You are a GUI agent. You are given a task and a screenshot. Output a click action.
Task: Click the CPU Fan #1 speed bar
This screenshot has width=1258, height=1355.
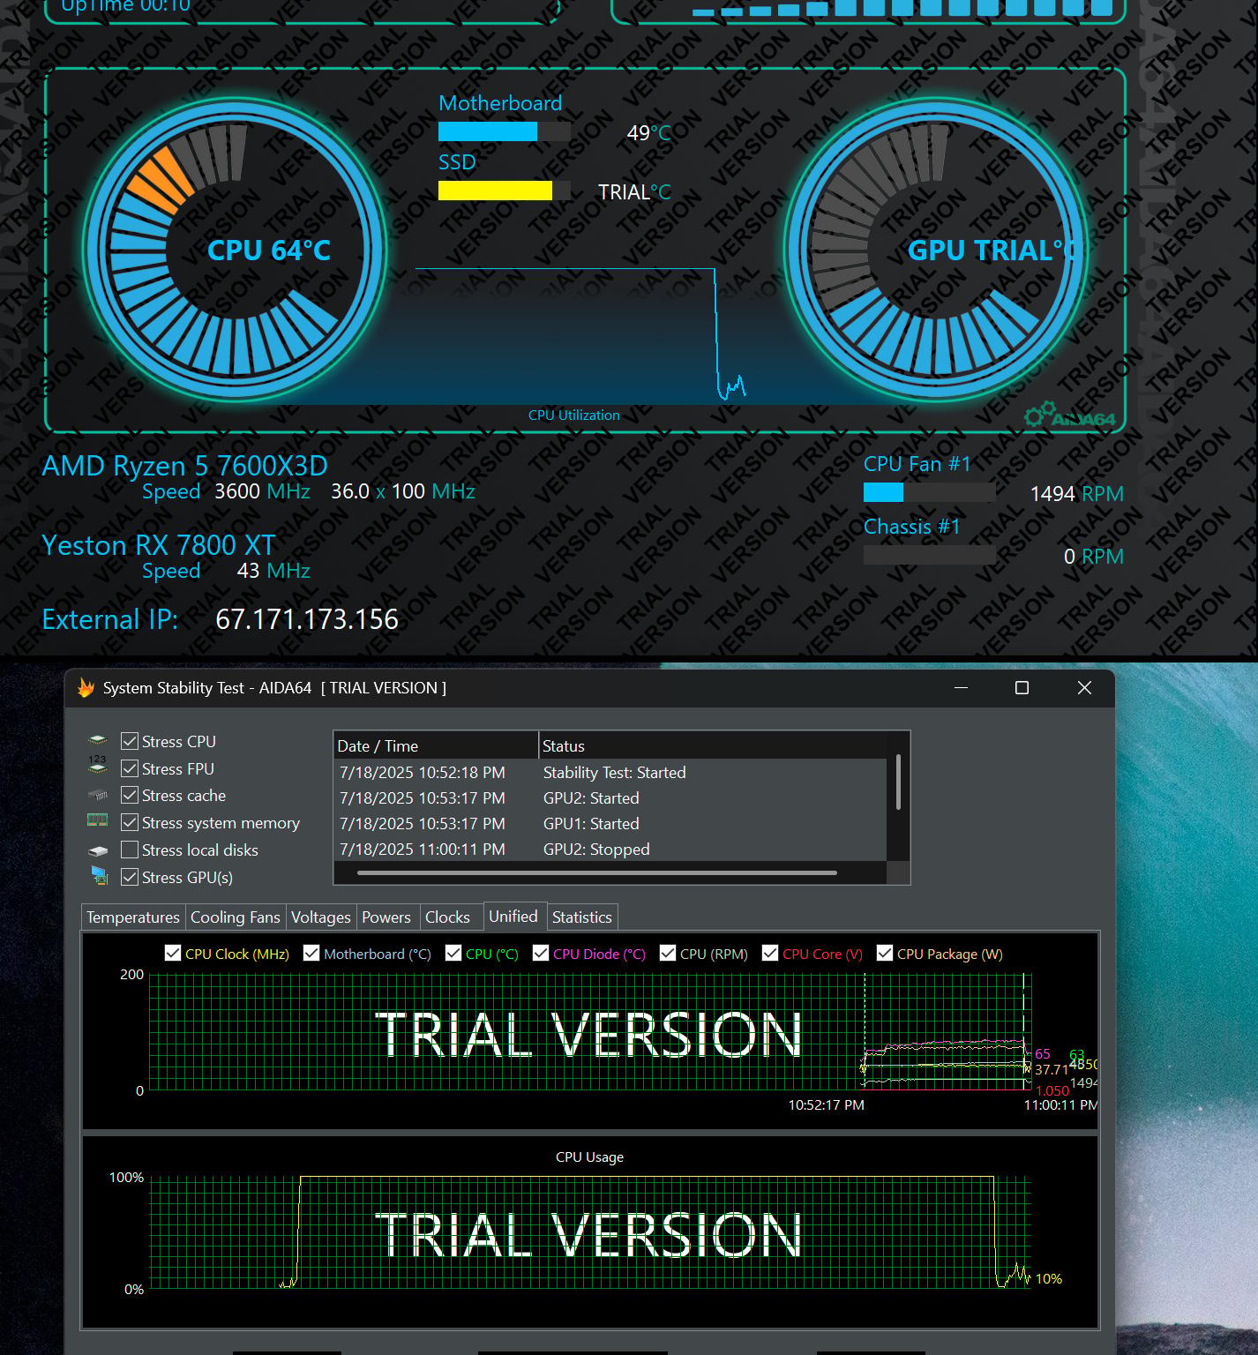tap(930, 492)
